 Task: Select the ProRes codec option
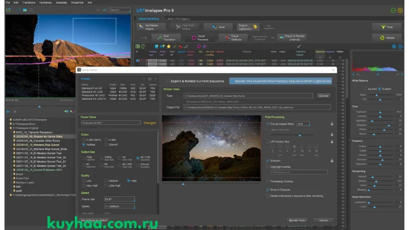point(84,145)
